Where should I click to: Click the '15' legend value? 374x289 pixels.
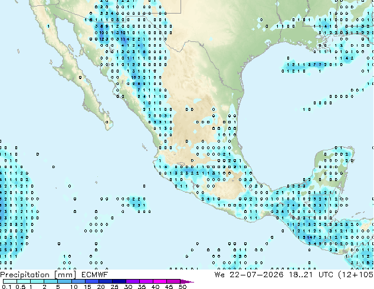pos(87,287)
